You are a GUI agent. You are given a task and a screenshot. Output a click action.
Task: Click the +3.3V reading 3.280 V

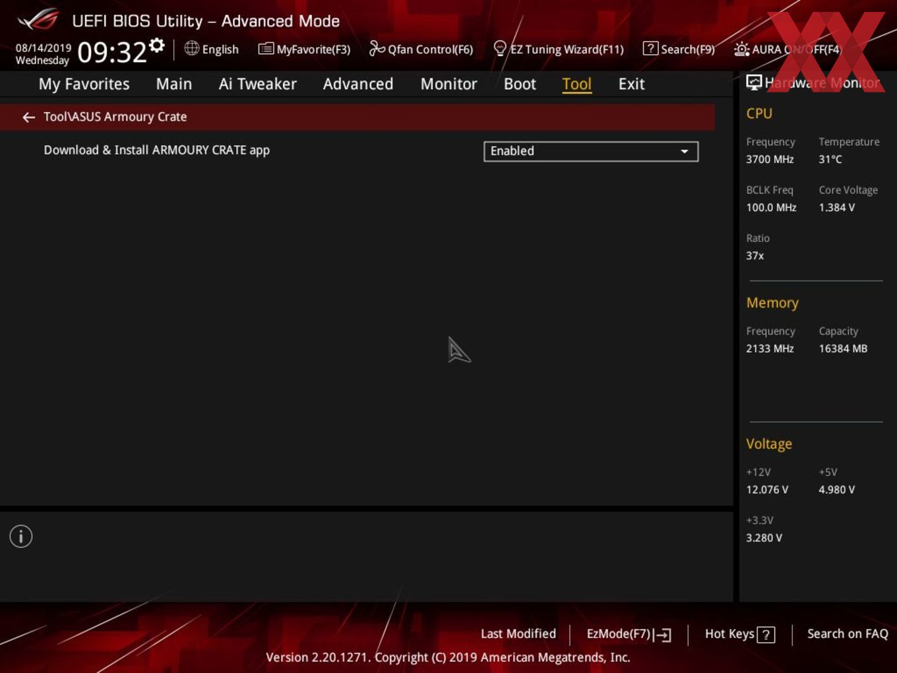pos(764,538)
